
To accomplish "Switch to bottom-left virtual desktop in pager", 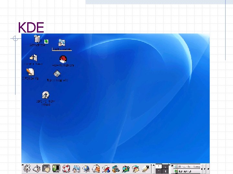I will coord(159,171).
